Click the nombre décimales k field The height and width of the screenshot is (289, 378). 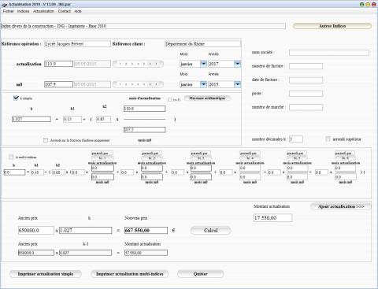tap(296, 139)
